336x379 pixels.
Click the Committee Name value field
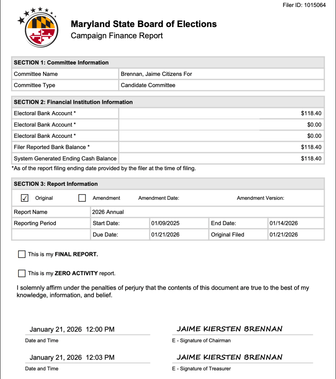pos(222,74)
